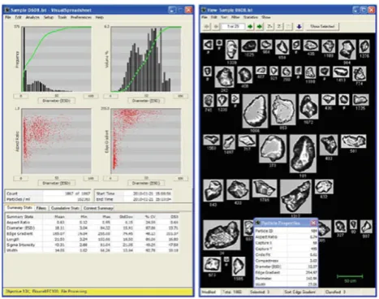This screenshot has height=299, width=379.
Task: Click Sort: Edge Gradient in status bar
Action: (299, 292)
